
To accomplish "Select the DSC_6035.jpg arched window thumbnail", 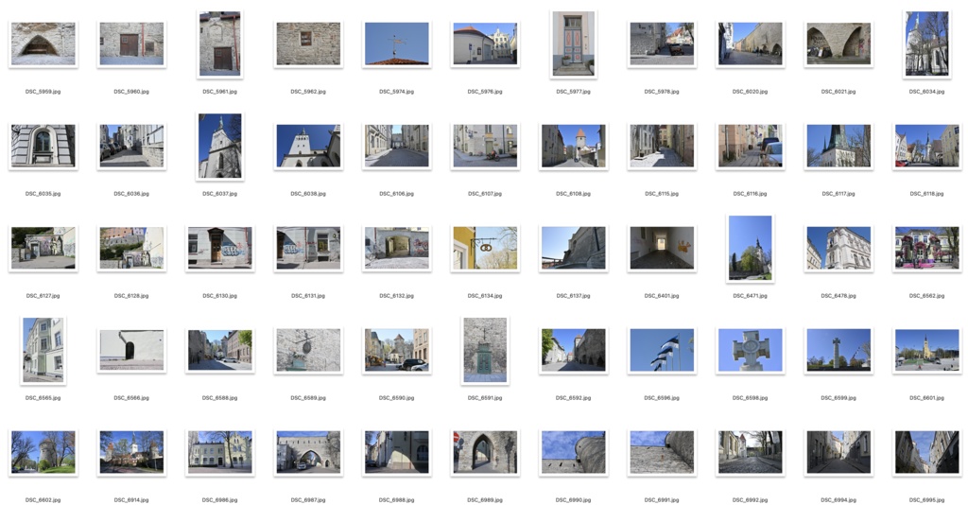I will tap(43, 147).
